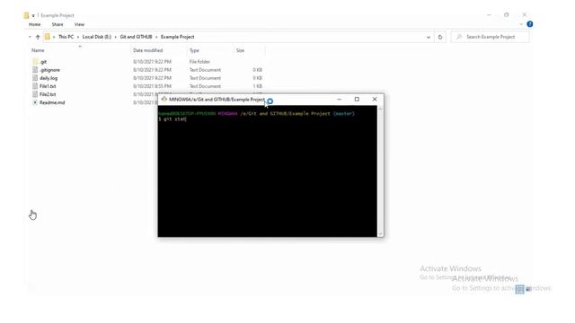The width and height of the screenshot is (575, 323).
Task: Maximize the MINGW64 terminal window
Action: tap(357, 100)
